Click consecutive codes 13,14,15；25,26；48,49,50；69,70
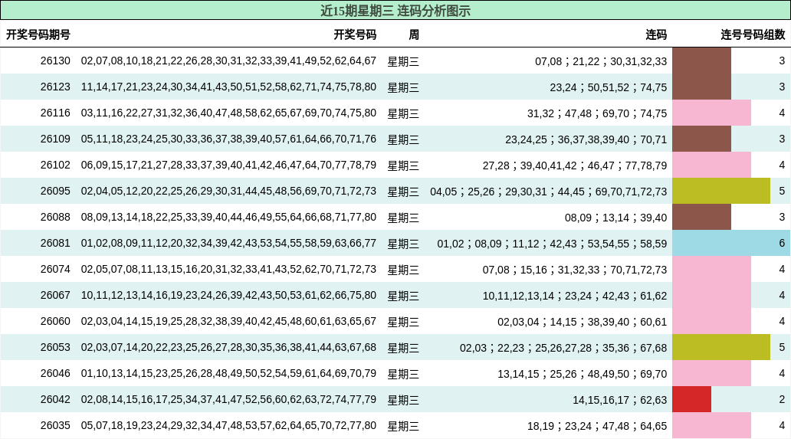 click(x=583, y=374)
